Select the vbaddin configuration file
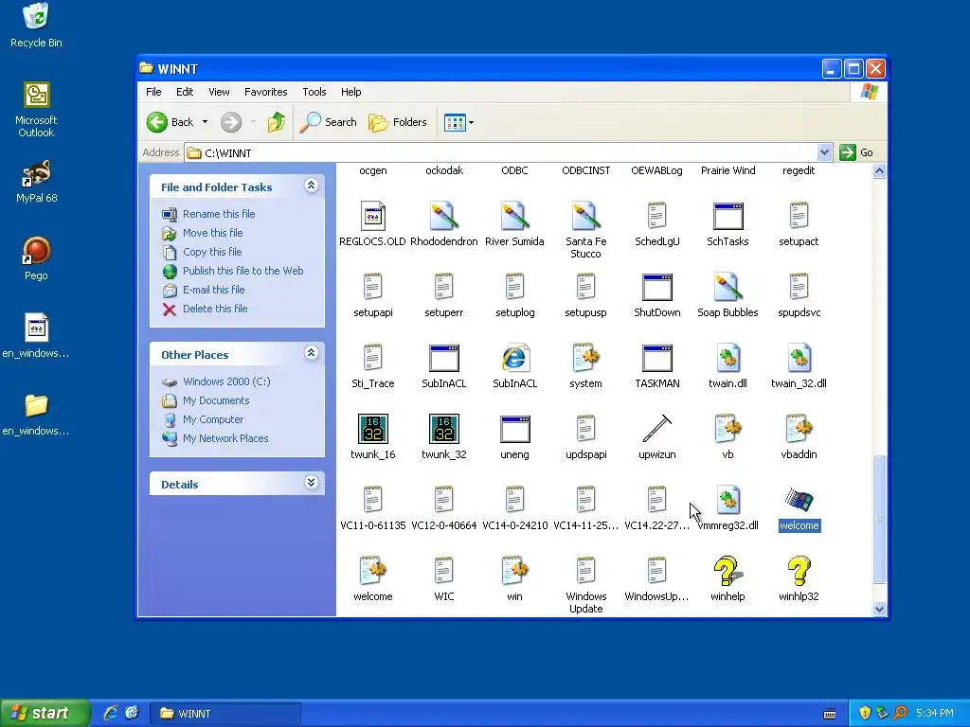The width and height of the screenshot is (970, 727). 799,429
